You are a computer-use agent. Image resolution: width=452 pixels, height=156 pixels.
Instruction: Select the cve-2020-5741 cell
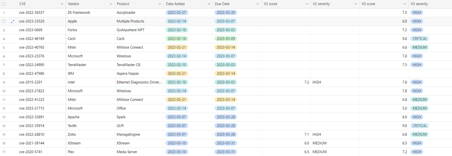coord(41,151)
